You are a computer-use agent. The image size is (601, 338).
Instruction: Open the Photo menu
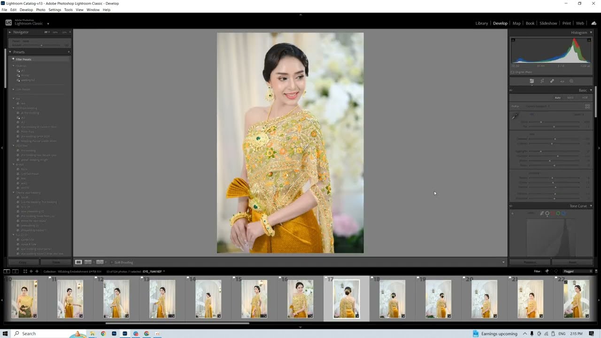(41, 10)
